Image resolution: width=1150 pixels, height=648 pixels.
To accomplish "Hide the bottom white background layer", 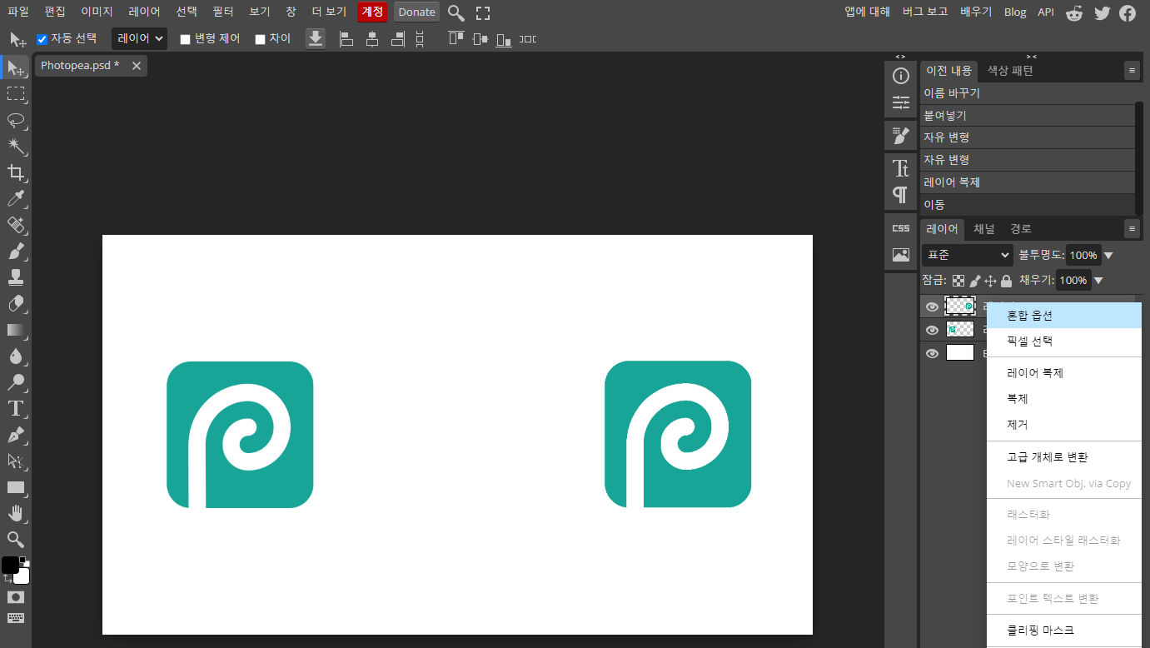I will 933,353.
